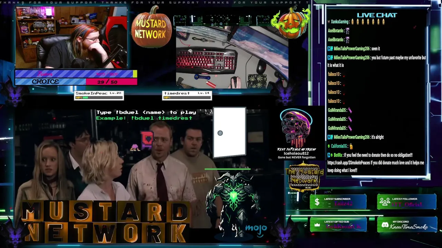Click the dollar sign Latest Subscriber icon

[317, 203]
